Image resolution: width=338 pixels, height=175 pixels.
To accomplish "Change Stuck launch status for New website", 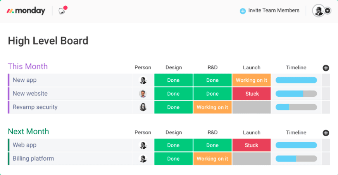I will click(x=252, y=94).
